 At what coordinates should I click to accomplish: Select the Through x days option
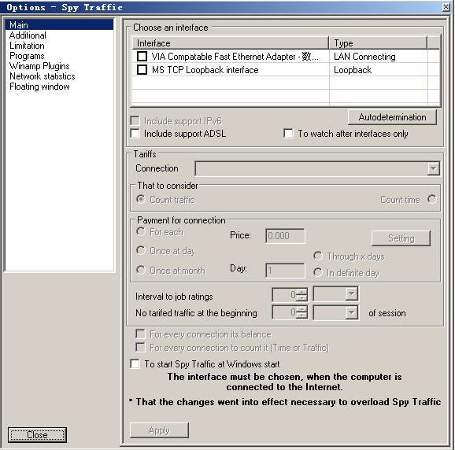(318, 256)
